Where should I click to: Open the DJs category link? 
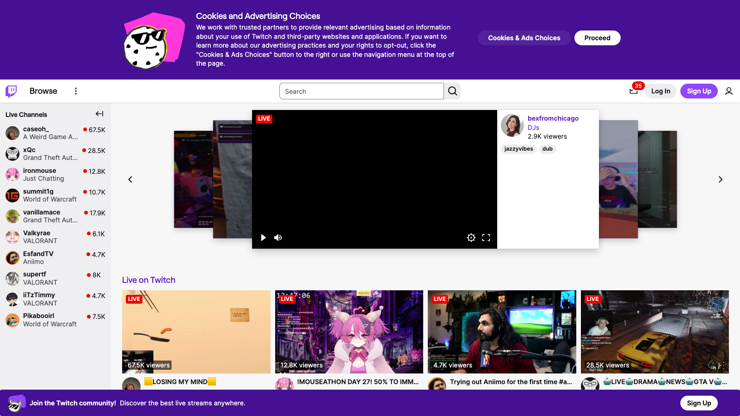tap(533, 128)
